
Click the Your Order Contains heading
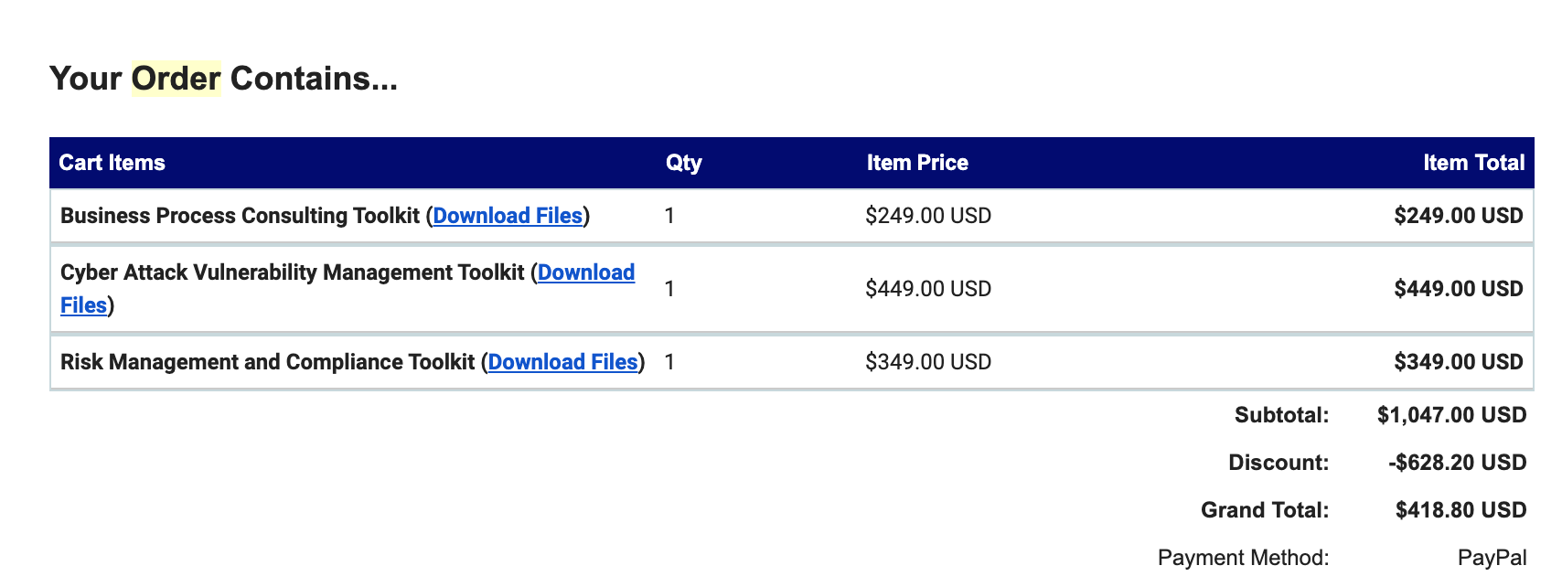point(223,79)
